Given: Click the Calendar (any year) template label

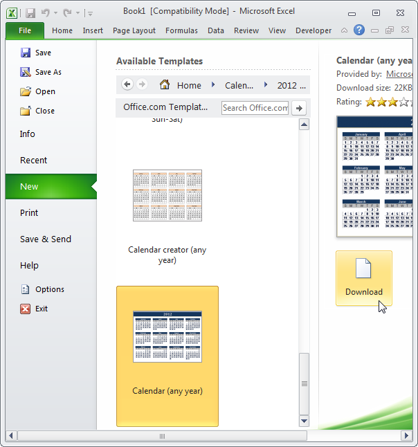Looking at the screenshot, I should click(167, 391).
